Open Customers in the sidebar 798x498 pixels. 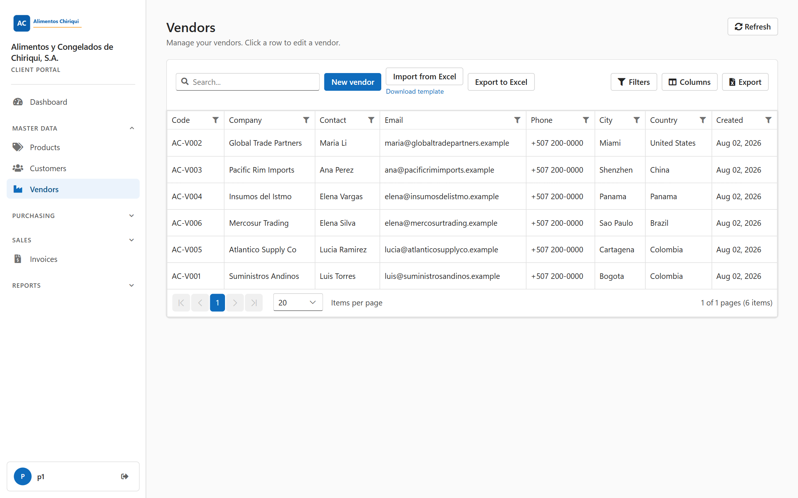[x=73, y=168]
